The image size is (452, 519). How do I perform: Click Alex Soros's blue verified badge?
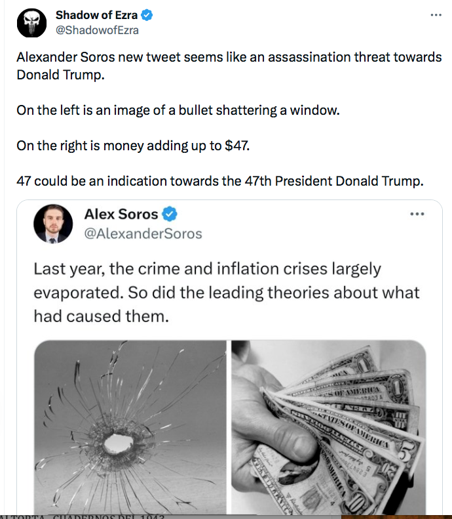[x=169, y=214]
